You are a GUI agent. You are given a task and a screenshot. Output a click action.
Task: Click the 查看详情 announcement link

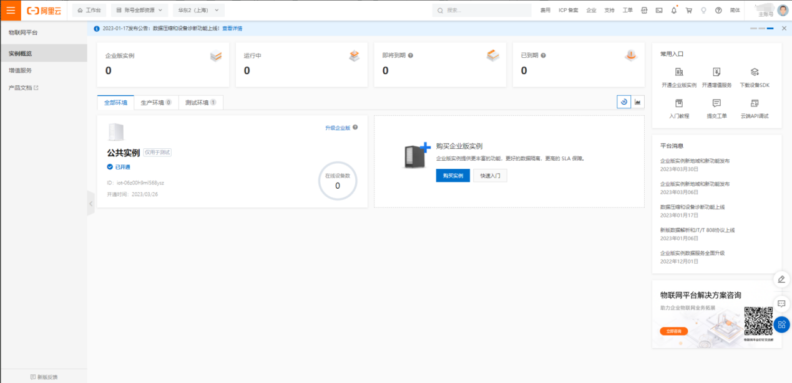(x=232, y=29)
